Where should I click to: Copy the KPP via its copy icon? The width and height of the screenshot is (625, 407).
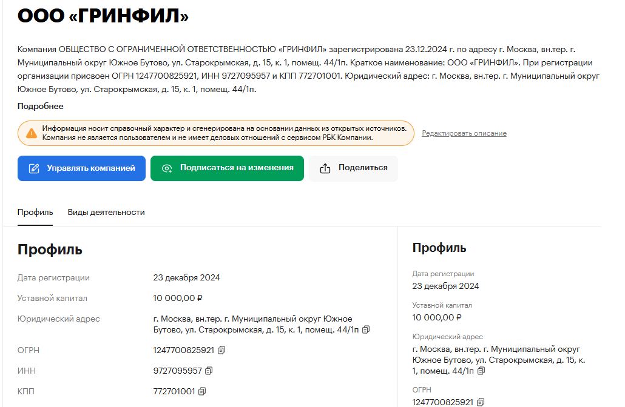pyautogui.click(x=203, y=392)
